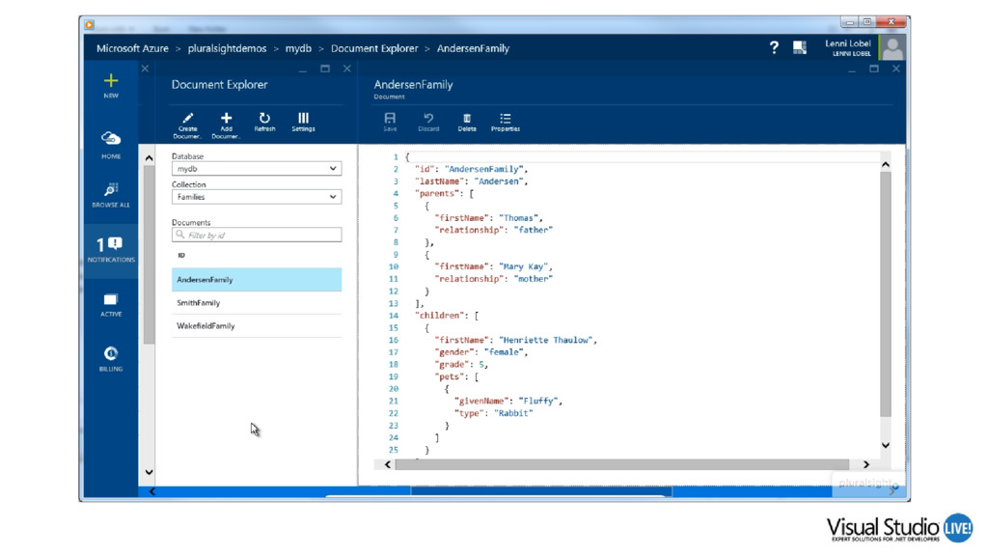Open the Lenni Lobel account avatar
Screen dimensions: 988x556
(x=892, y=48)
